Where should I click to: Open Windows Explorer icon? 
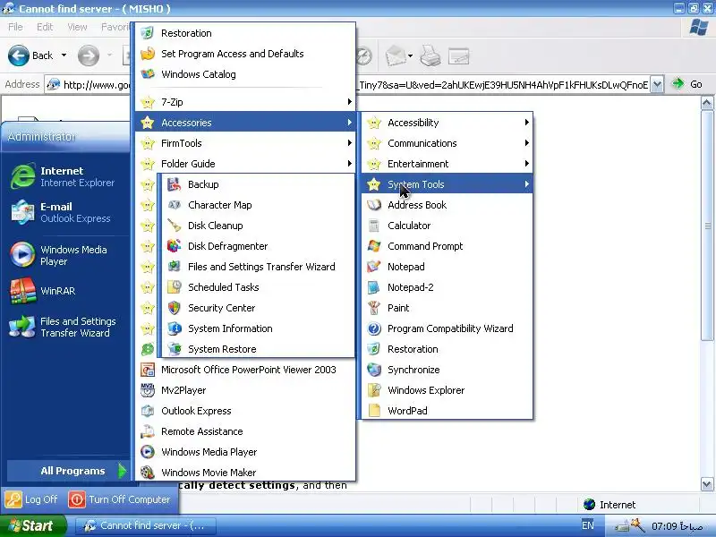pyautogui.click(x=374, y=390)
